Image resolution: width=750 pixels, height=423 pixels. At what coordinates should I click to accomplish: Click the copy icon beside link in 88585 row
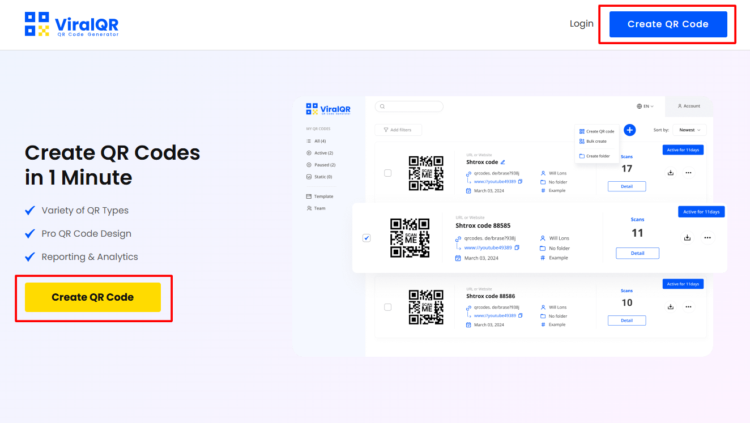[517, 247]
